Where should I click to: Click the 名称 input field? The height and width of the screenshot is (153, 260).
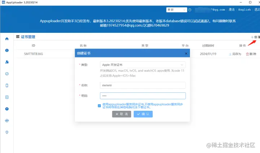click(143, 86)
